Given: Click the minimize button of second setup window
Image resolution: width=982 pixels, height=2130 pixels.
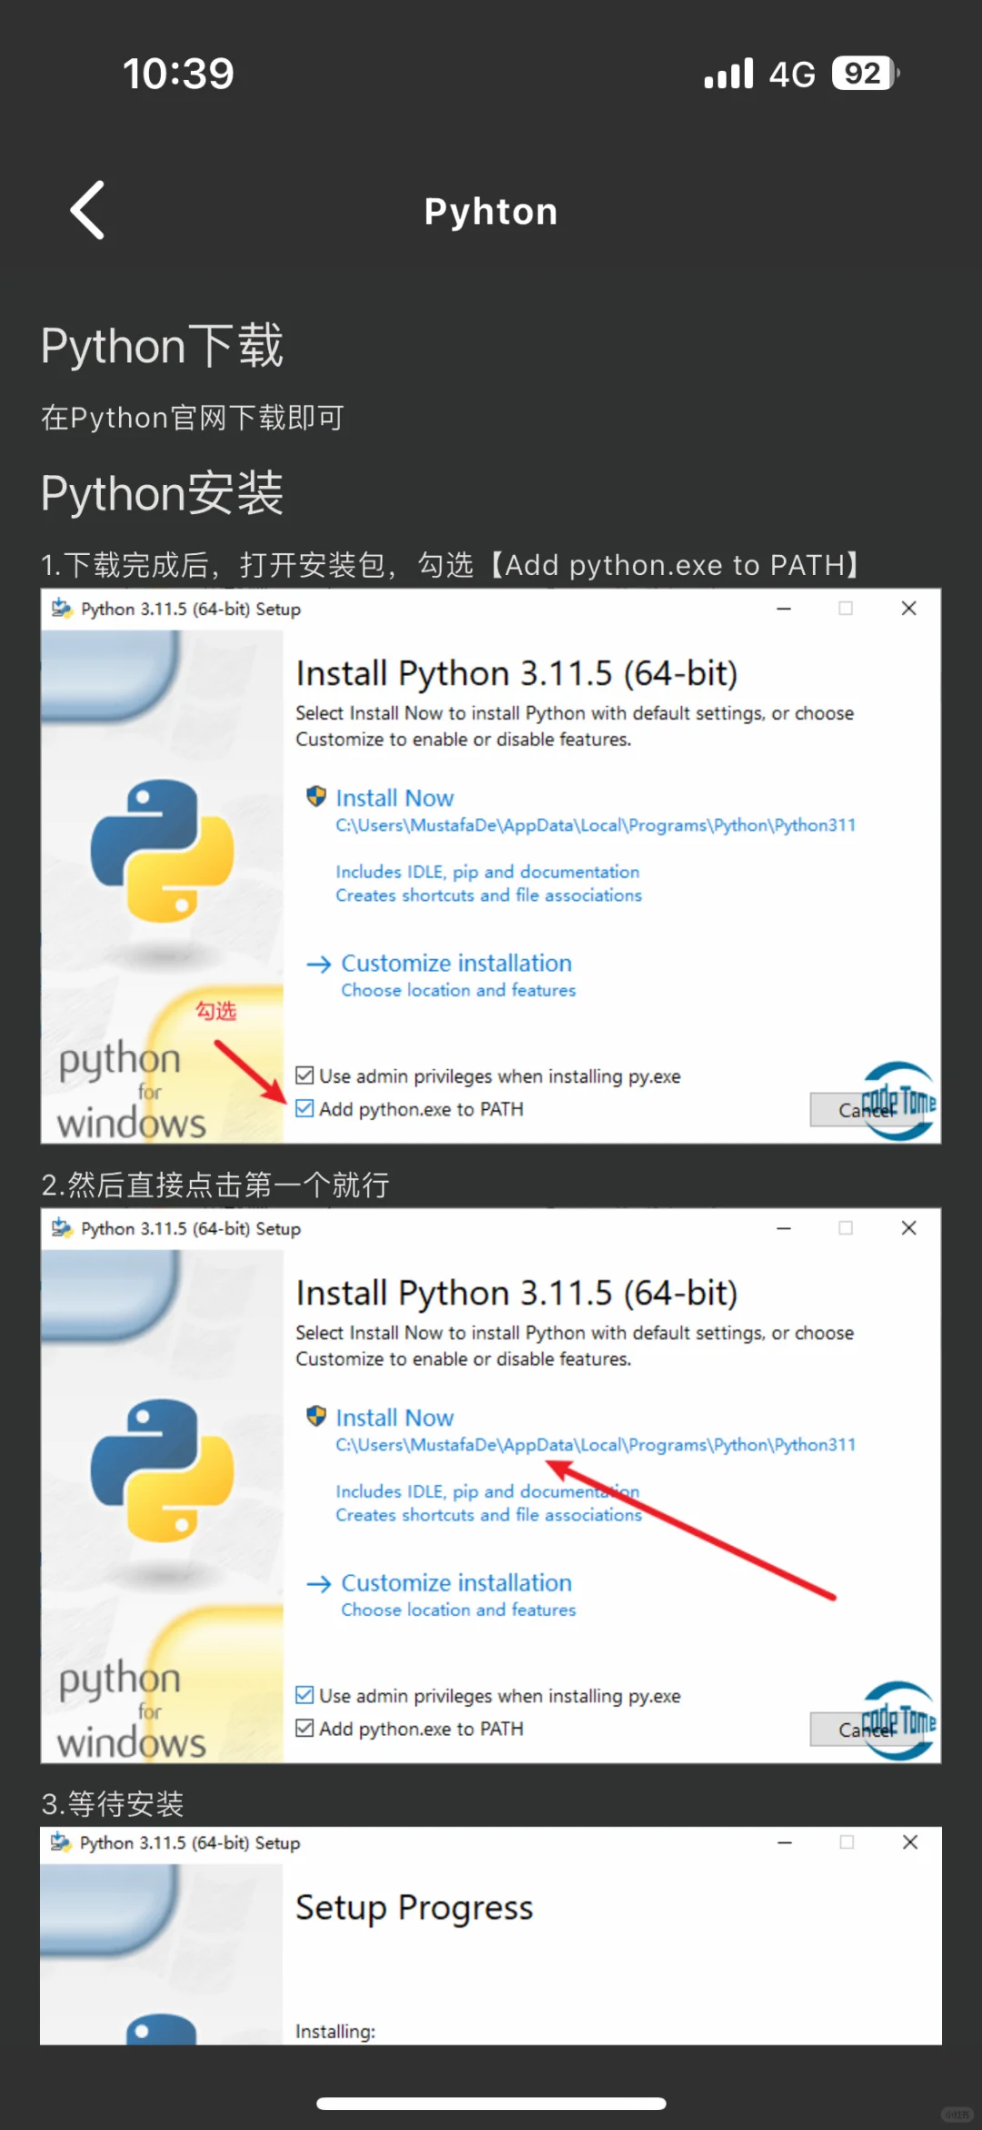Looking at the screenshot, I should [x=784, y=1228].
